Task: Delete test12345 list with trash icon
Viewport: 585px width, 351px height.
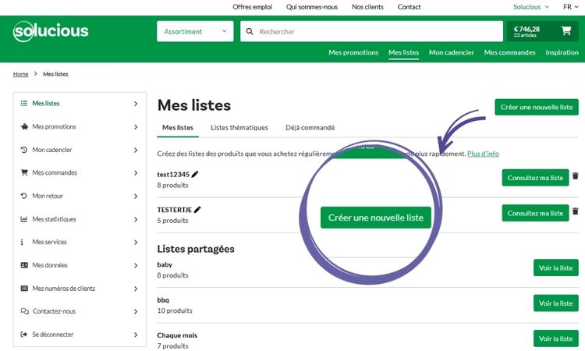Action: point(576,177)
